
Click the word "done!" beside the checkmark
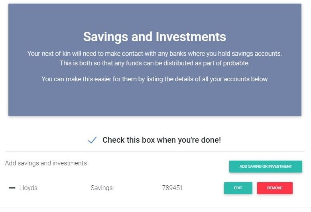[211, 140]
